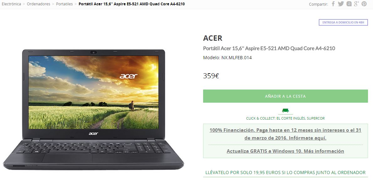Navigate to the Portatiles breadcrumb
Screen dimensions: 373x180
pos(65,4)
